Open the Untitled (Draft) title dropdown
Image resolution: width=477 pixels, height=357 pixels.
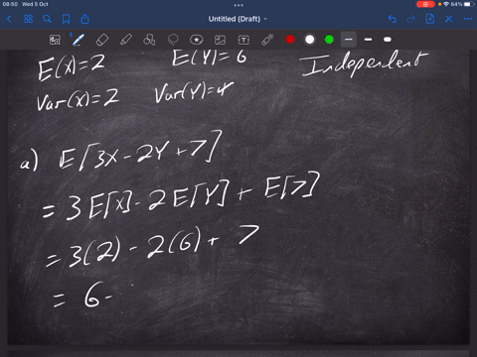coord(238,19)
